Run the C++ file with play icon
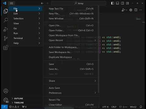Screen dimensions: 146x109 tap(123, 10)
